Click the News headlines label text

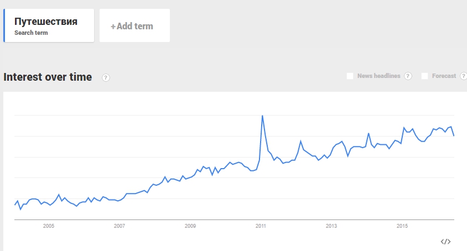379,76
